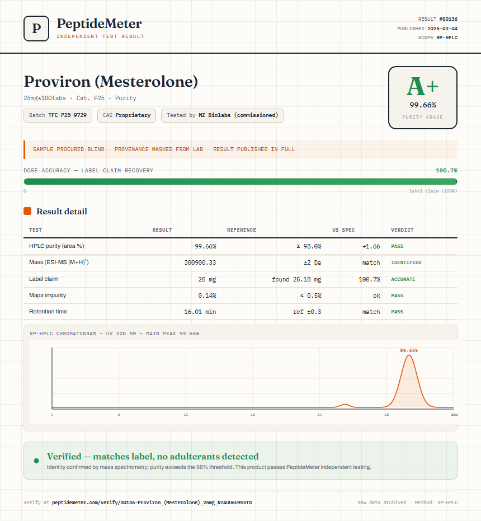481x521 pixels.
Task: Open the peptidemeter.com verify link
Action: click(x=152, y=503)
